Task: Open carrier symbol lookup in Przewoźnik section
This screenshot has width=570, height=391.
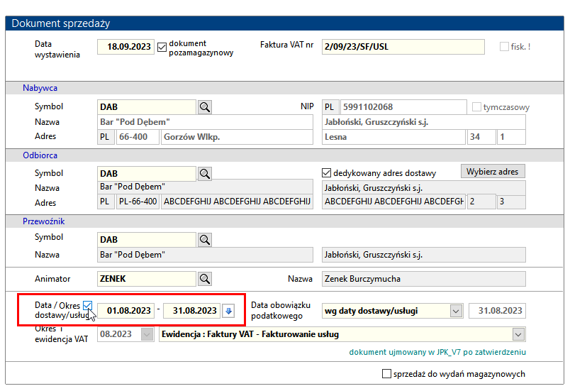Action: click(x=205, y=240)
